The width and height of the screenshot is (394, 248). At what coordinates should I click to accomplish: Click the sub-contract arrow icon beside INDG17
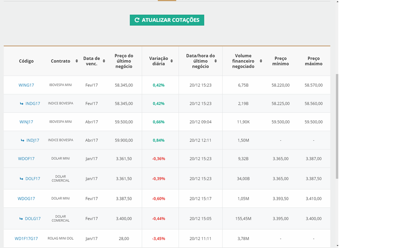click(21, 104)
